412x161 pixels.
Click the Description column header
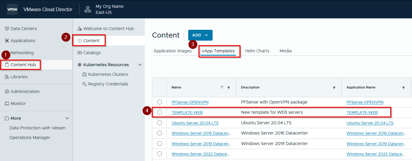[250, 87]
